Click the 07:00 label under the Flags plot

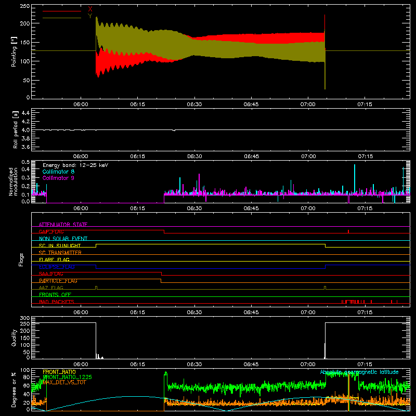(308, 313)
